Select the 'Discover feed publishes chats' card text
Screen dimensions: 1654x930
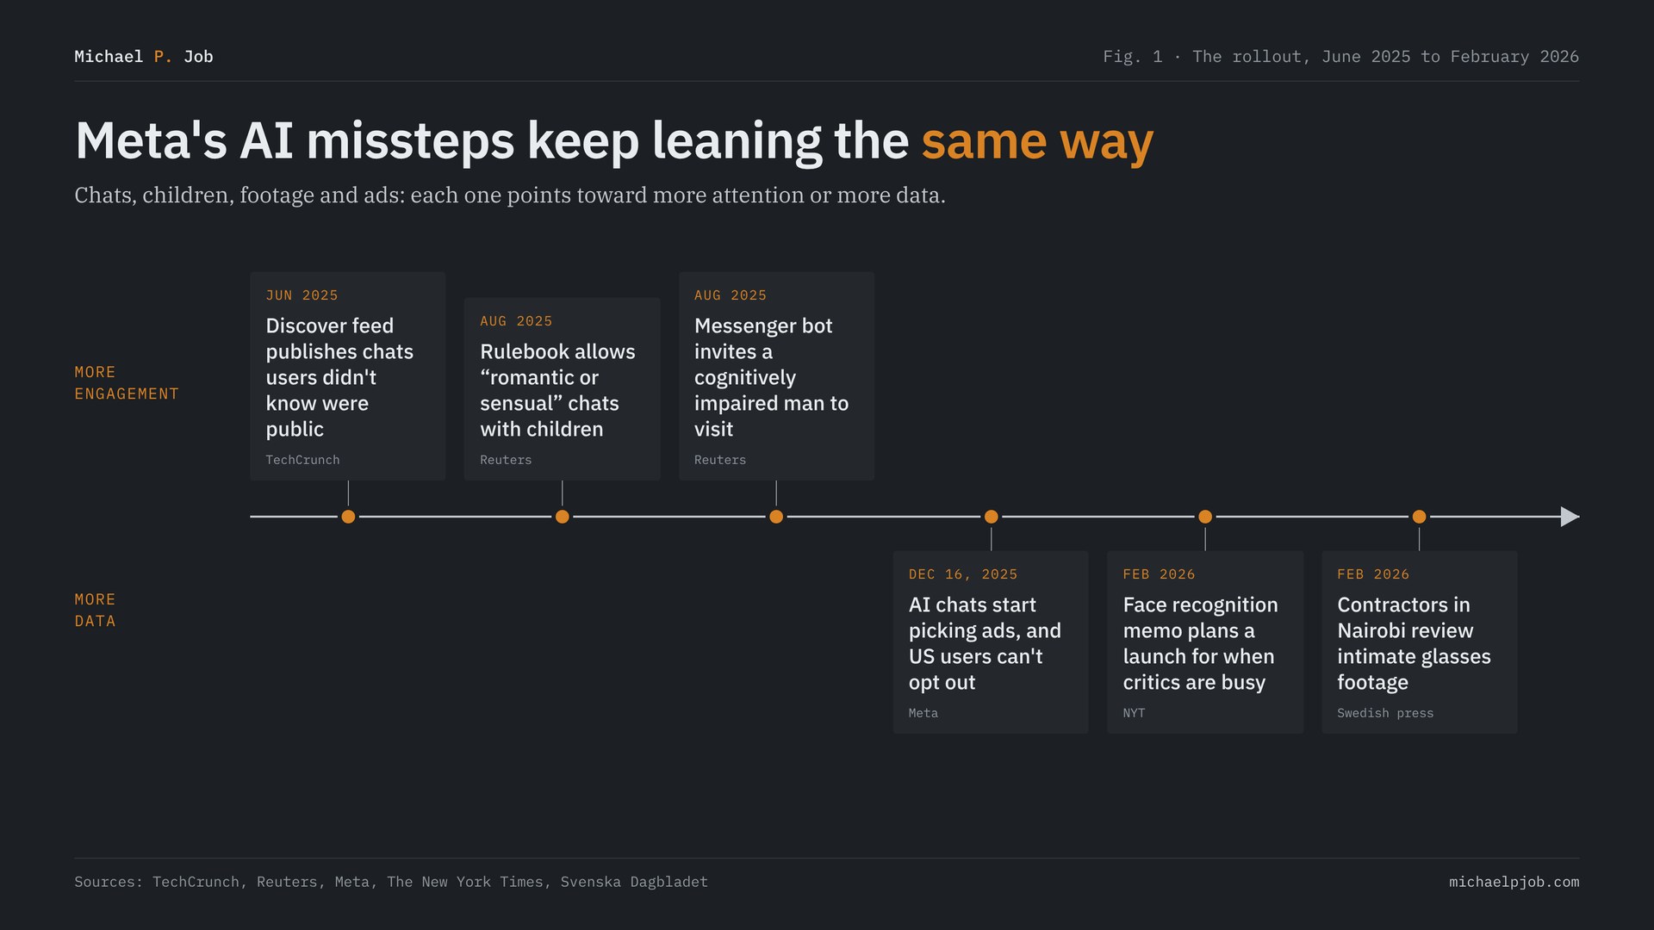339,377
